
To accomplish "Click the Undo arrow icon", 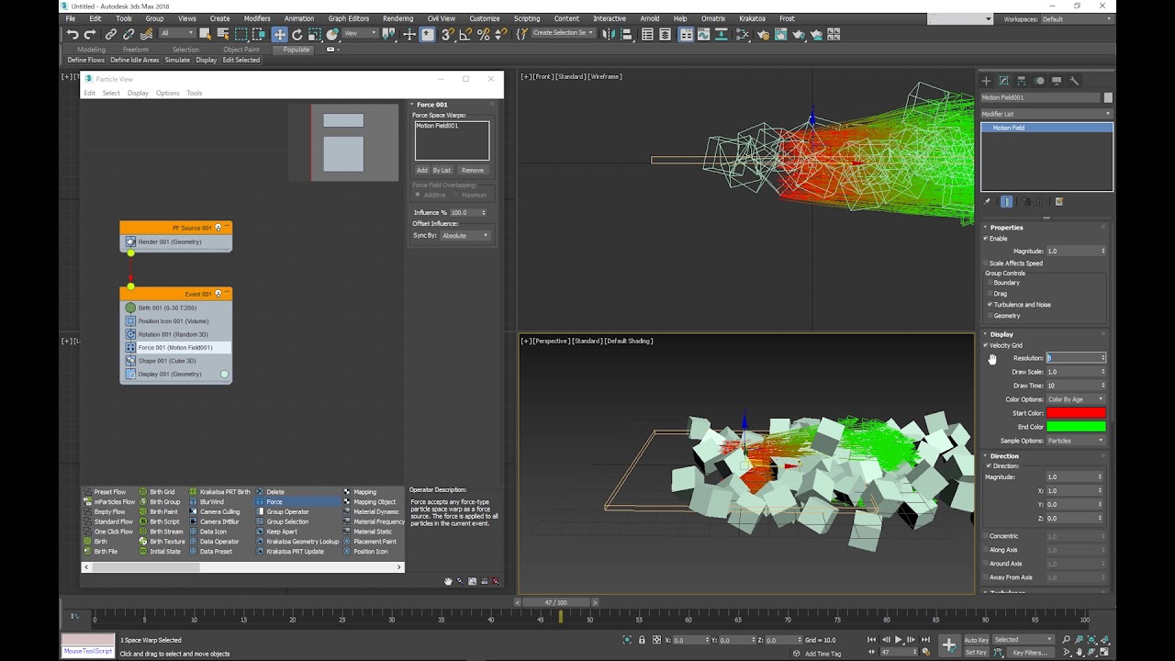I will click(73, 34).
